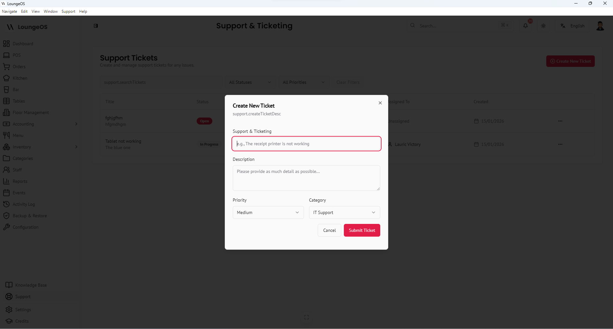Collapse the sidebar panel toggle icon
Image resolution: width=613 pixels, height=329 pixels.
(96, 26)
